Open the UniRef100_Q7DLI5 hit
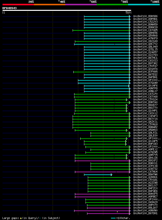The height and width of the screenshot is (220, 162). coord(145,50)
